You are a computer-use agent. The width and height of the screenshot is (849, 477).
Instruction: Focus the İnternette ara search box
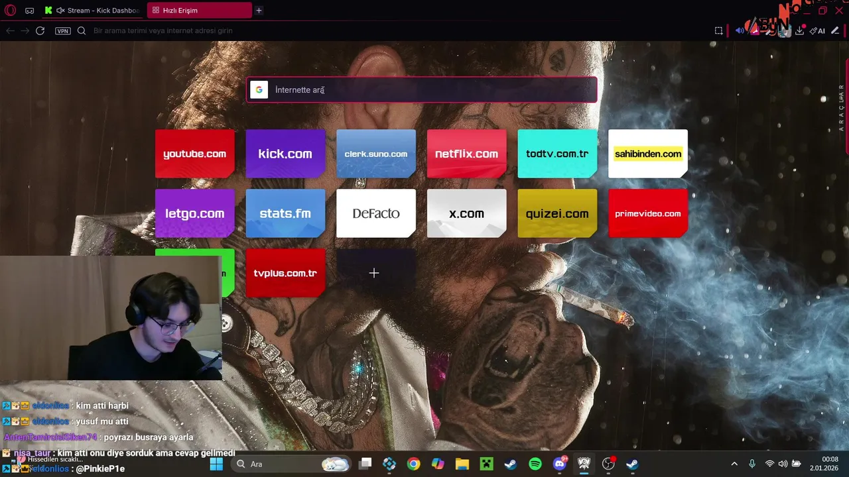tap(422, 90)
